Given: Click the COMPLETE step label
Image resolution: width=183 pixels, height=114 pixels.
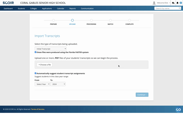Looking at the screenshot, I should coord(130,24).
